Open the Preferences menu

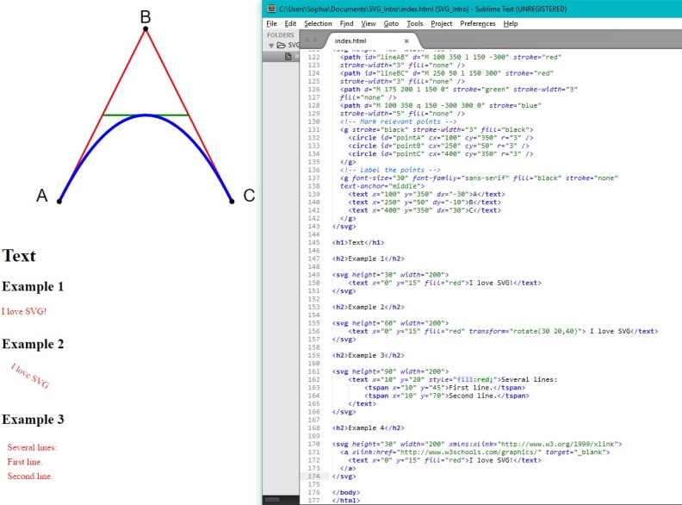pos(478,23)
